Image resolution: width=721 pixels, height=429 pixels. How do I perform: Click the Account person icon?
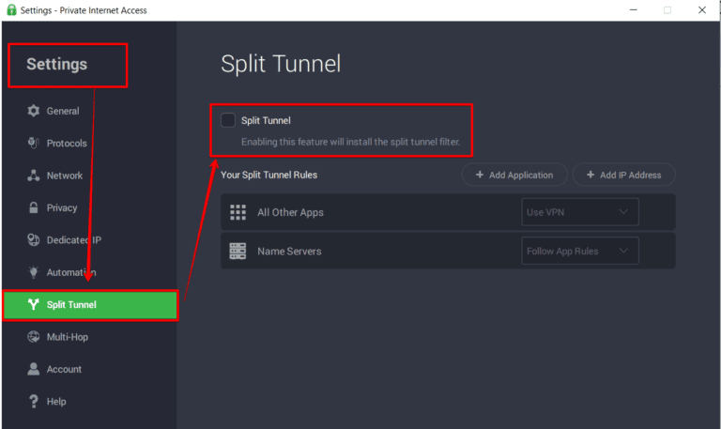(x=34, y=369)
